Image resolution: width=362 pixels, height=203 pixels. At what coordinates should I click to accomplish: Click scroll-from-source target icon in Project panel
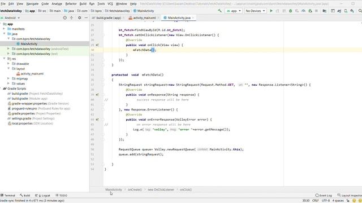tap(65, 17)
